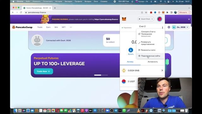
Task: Click the red extension icon in toolbar
Action: (x=151, y=12)
